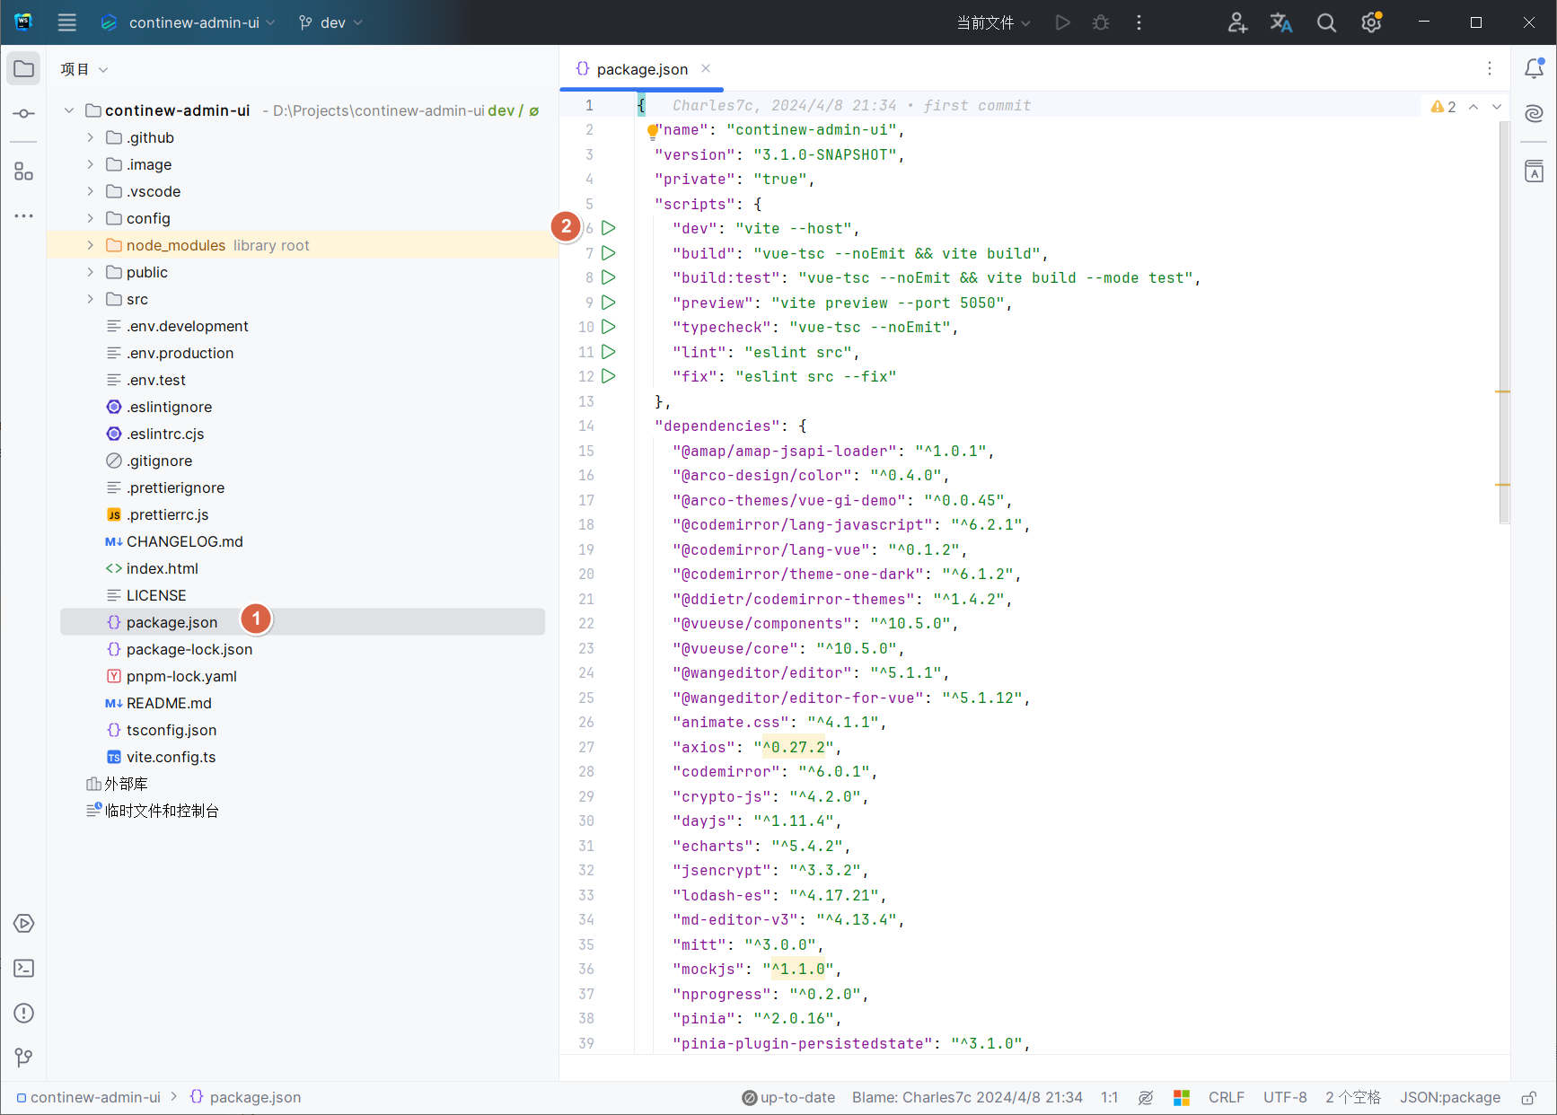Click the warnings count indicator
The image size is (1557, 1115).
pos(1444,107)
